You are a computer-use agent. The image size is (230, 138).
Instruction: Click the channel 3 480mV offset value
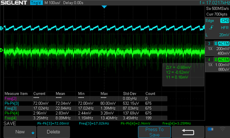[223, 53]
